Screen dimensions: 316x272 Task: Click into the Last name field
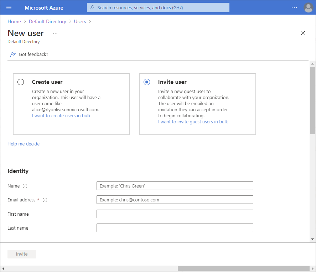[175, 228]
